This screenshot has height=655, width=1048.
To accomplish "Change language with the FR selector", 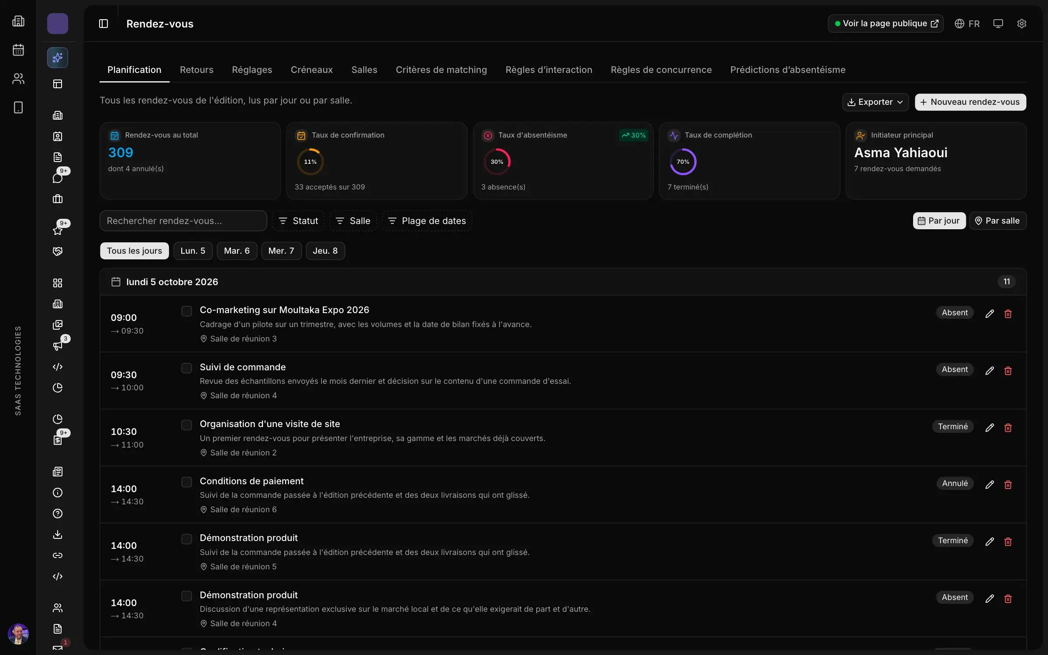I will (x=967, y=24).
